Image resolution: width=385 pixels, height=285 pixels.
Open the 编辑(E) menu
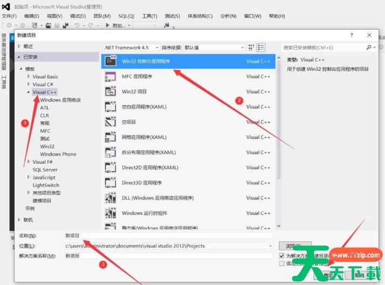32,16
